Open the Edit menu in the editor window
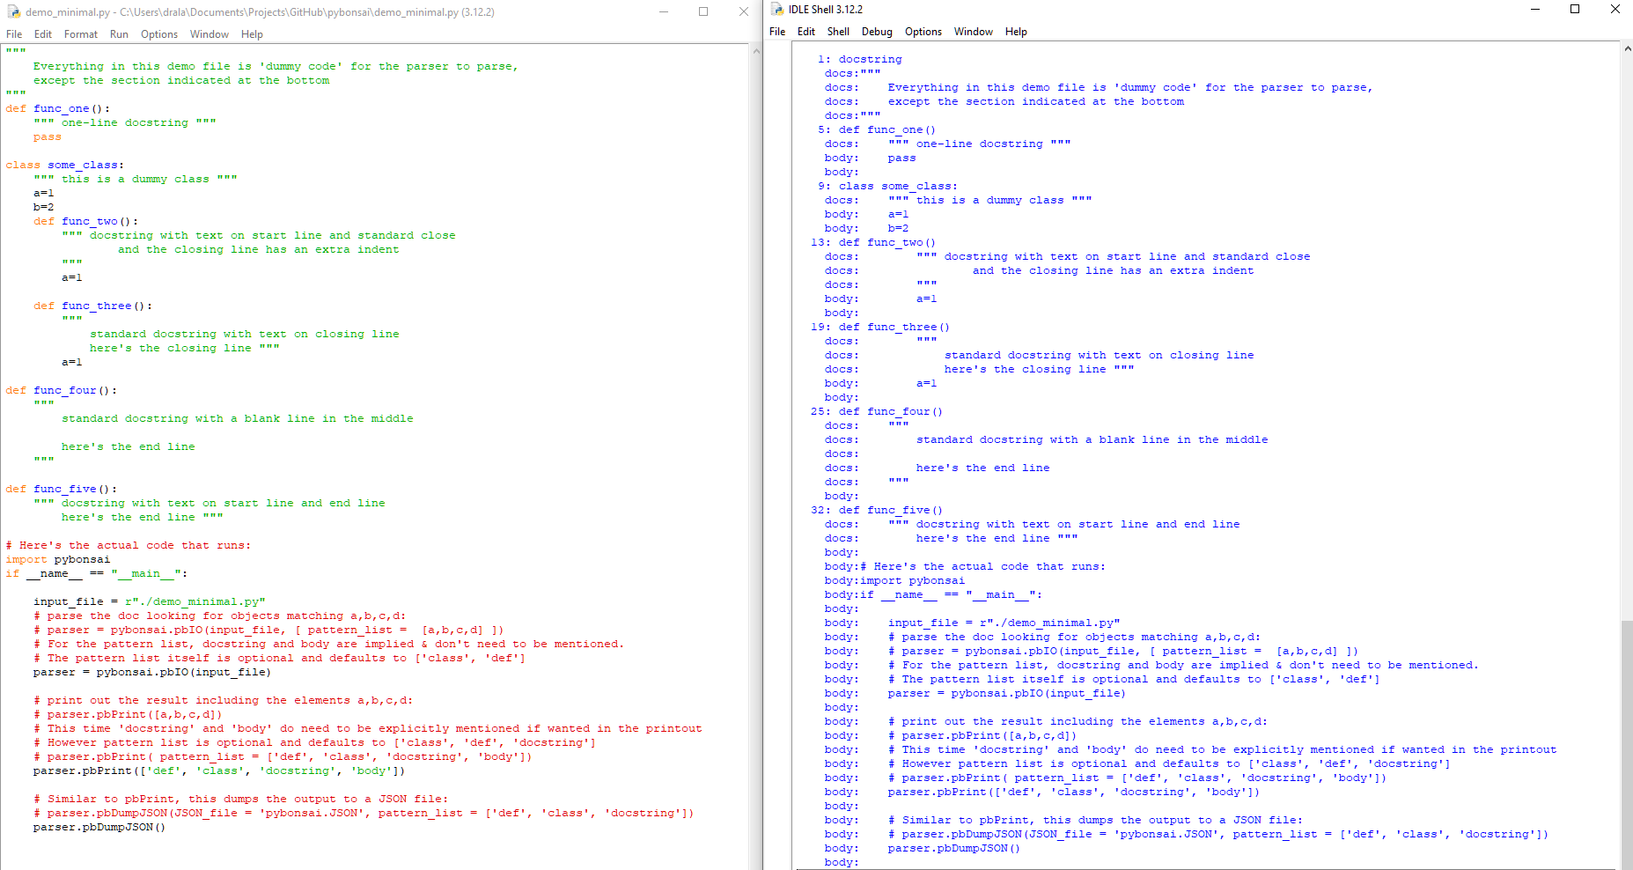 [43, 34]
